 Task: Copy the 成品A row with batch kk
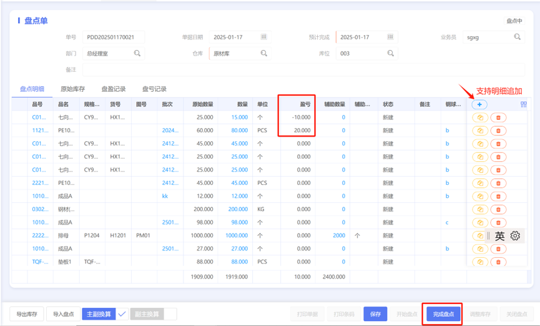[480, 196]
